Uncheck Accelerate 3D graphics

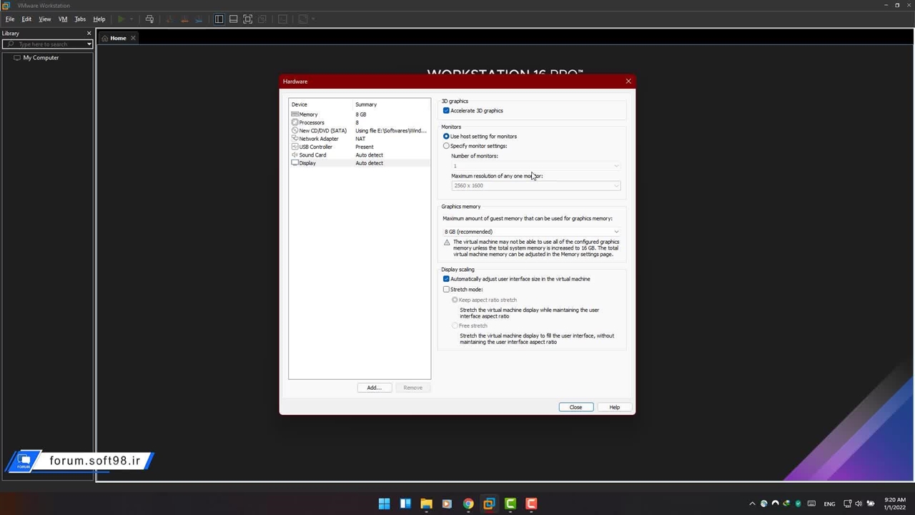click(446, 111)
